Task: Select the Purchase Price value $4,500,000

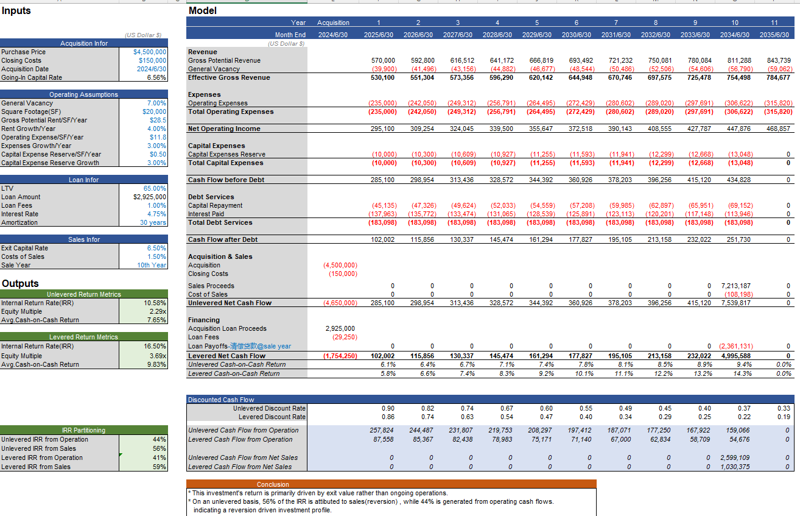Action: tap(149, 52)
